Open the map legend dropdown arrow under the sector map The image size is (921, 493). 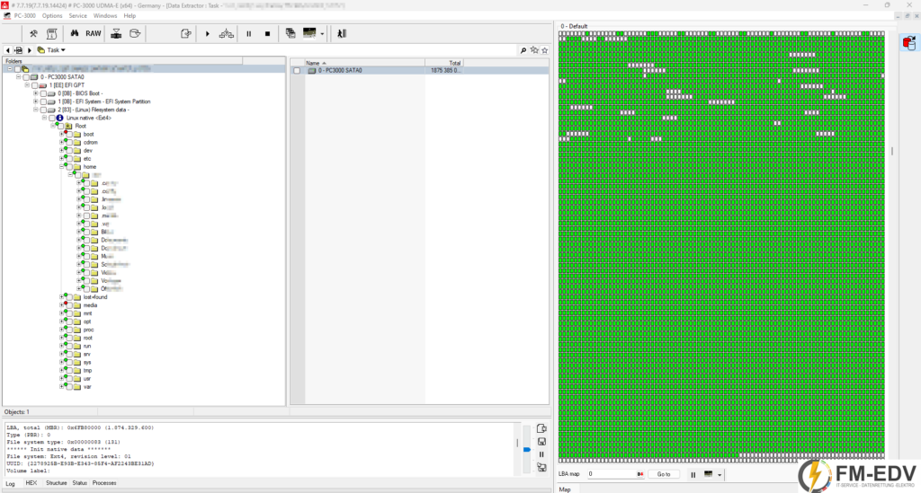(x=720, y=475)
